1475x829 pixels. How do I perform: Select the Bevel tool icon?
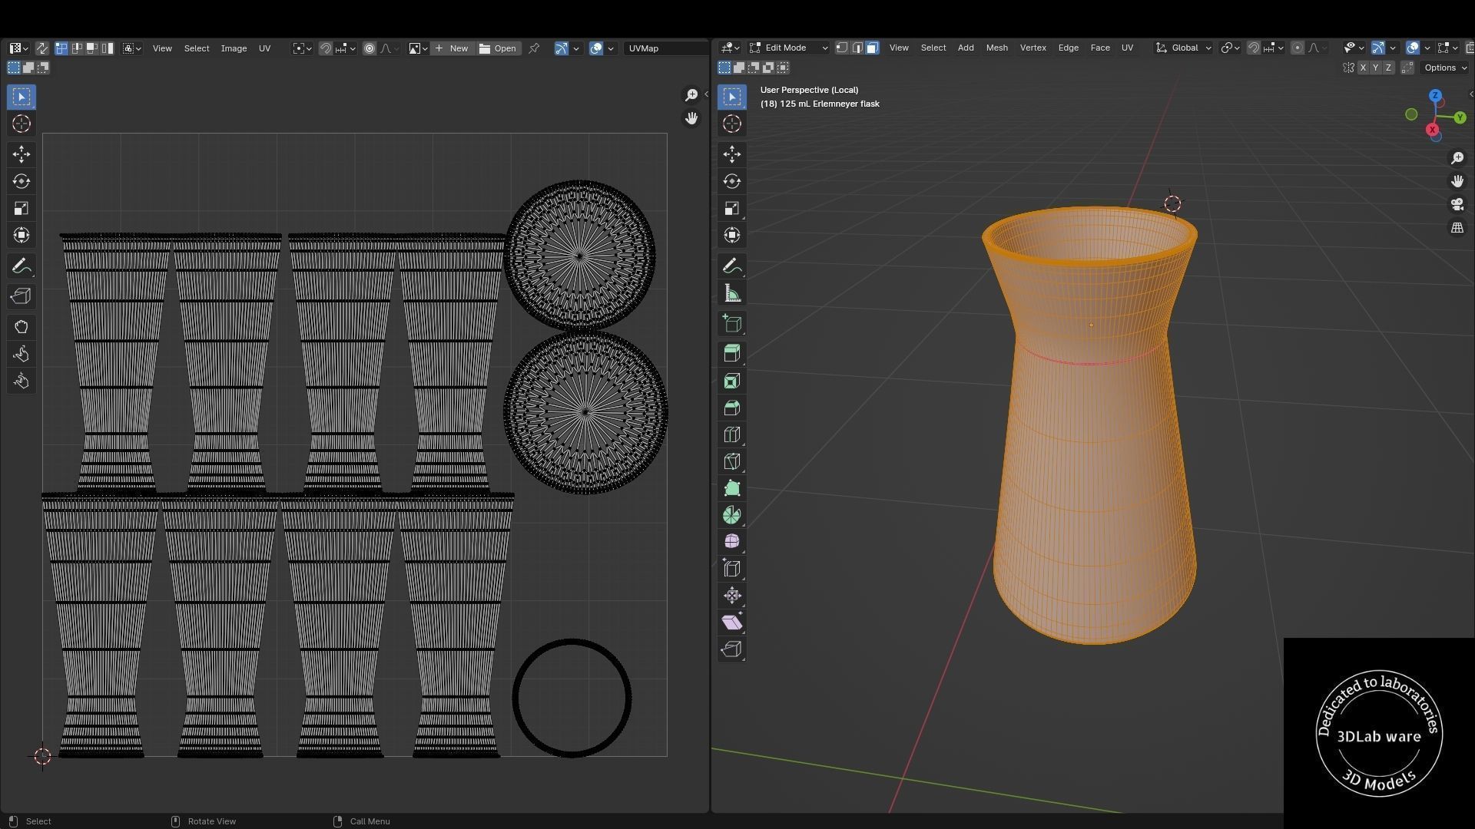[x=732, y=408]
